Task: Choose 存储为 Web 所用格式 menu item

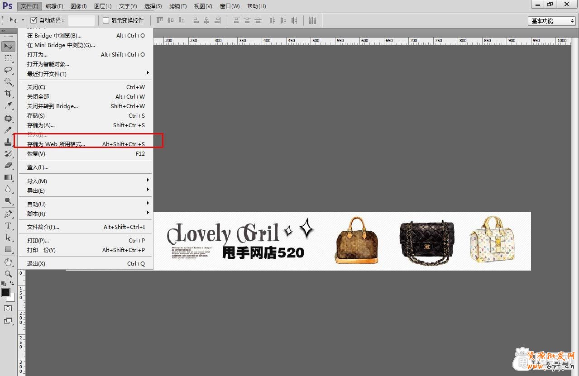Action: (x=56, y=144)
